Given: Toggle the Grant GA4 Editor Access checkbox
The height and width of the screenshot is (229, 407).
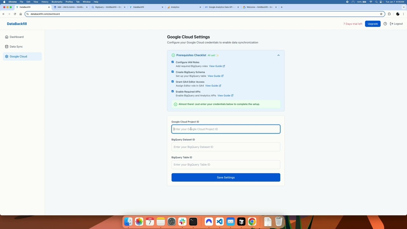Looking at the screenshot, I should 173,82.
